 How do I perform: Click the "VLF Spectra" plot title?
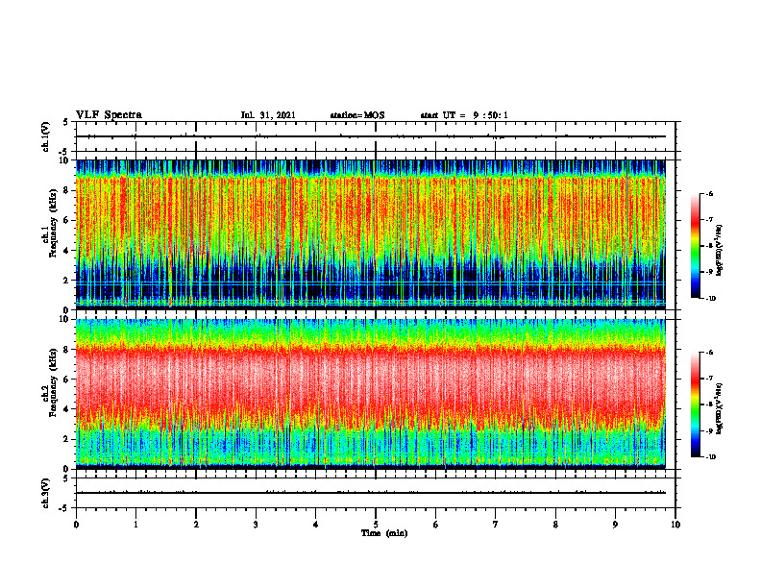tap(109, 115)
